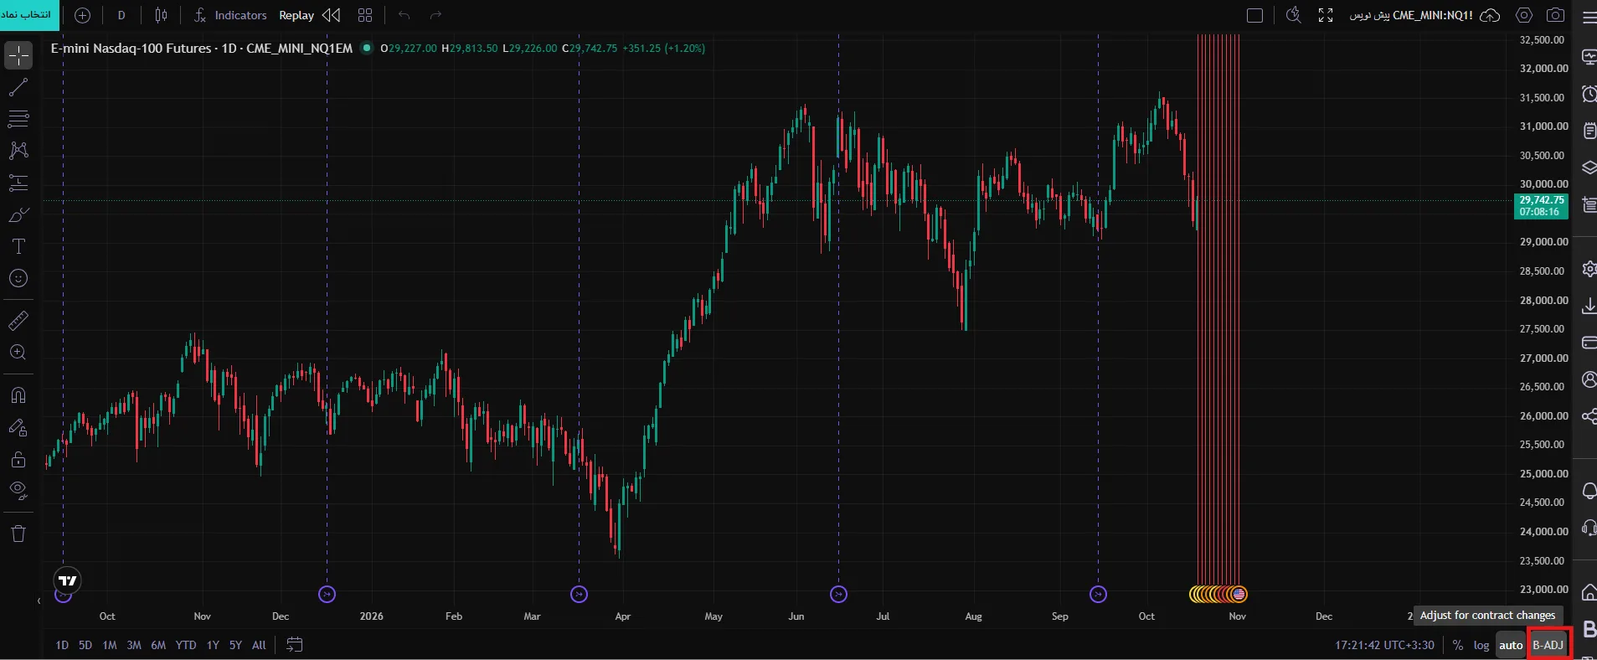The height and width of the screenshot is (660, 1597).
Task: Open the candlestick chart style dropdown
Action: coord(161,15)
